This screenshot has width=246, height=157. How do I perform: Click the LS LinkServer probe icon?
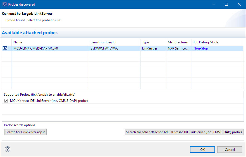click(5, 48)
